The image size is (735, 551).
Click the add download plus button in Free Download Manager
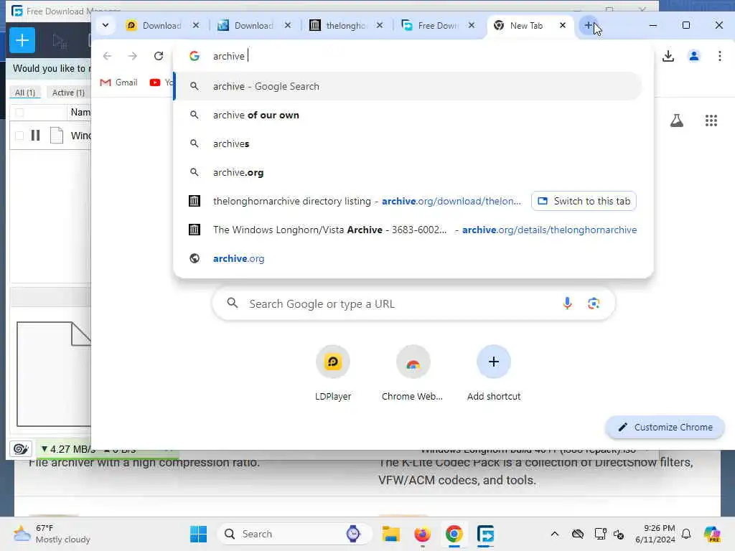click(x=22, y=40)
